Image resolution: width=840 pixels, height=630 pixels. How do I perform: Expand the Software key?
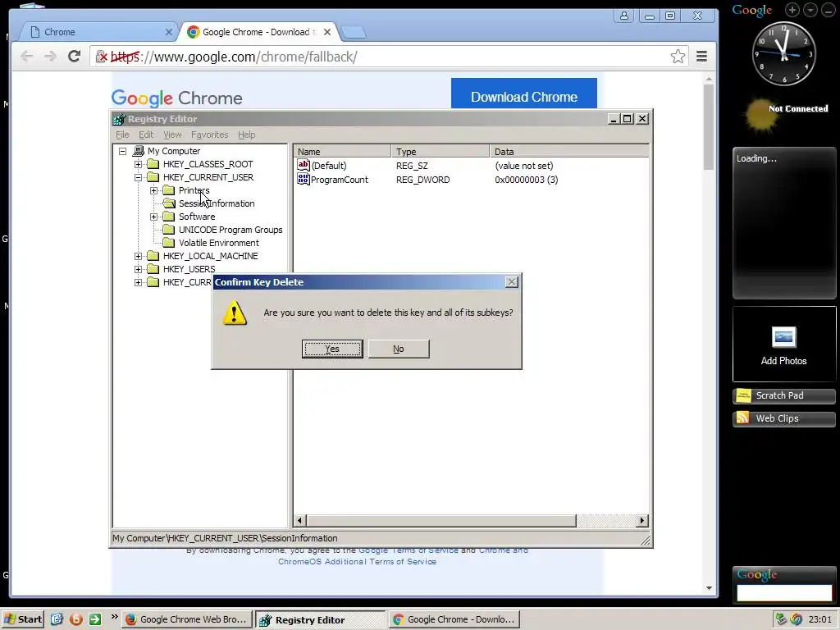click(x=153, y=217)
